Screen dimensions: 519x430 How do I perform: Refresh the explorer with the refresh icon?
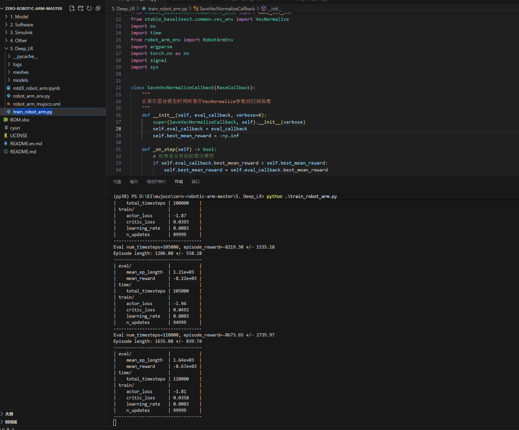coord(89,8)
